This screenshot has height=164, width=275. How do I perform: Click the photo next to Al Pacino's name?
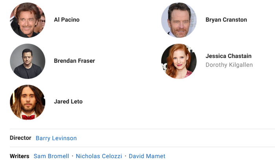[x=27, y=20]
